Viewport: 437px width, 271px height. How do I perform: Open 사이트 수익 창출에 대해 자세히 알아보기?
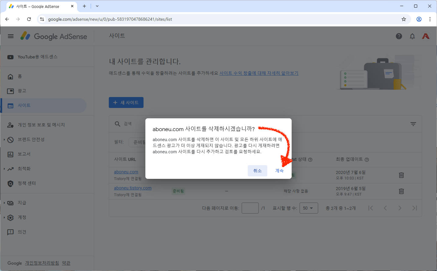pyautogui.click(x=259, y=73)
